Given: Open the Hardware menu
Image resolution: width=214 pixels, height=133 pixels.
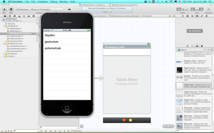Looking at the screenshot, I should click(43, 2).
